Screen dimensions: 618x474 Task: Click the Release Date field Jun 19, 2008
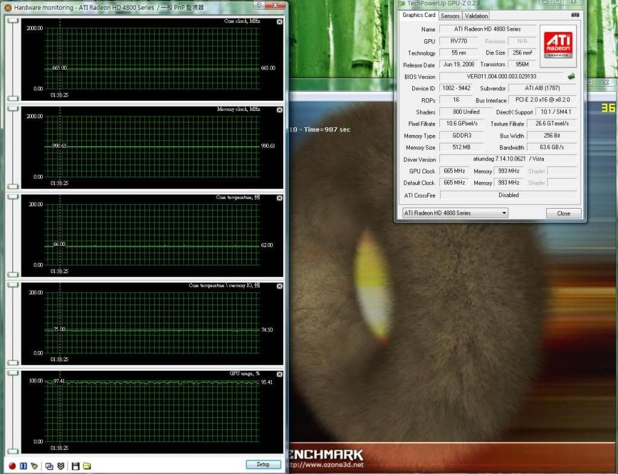(x=459, y=65)
